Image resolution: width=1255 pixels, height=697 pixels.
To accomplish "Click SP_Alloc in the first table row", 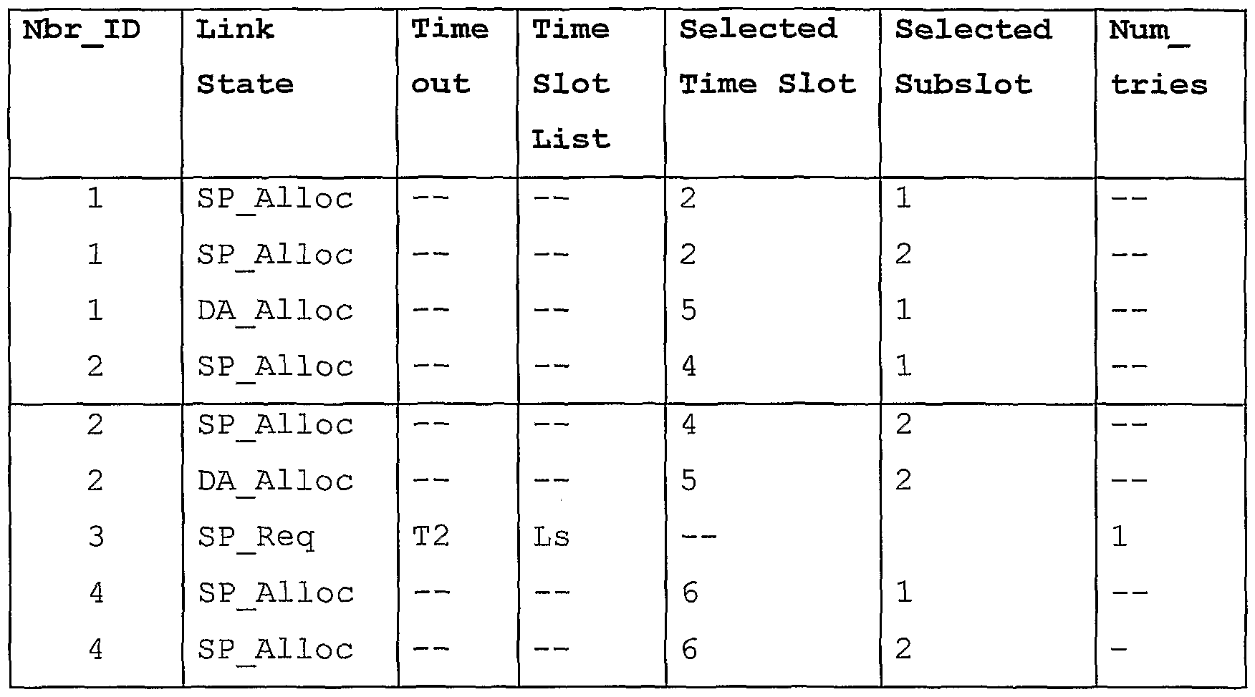I will click(x=275, y=198).
